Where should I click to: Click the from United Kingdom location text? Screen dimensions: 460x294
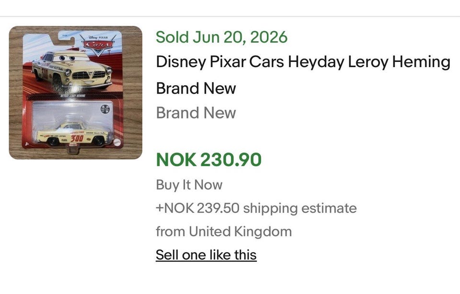224,232
